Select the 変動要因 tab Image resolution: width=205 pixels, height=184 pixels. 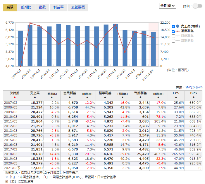click(78, 7)
